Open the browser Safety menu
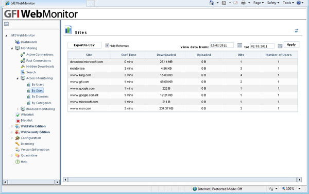 tap(273, 3)
